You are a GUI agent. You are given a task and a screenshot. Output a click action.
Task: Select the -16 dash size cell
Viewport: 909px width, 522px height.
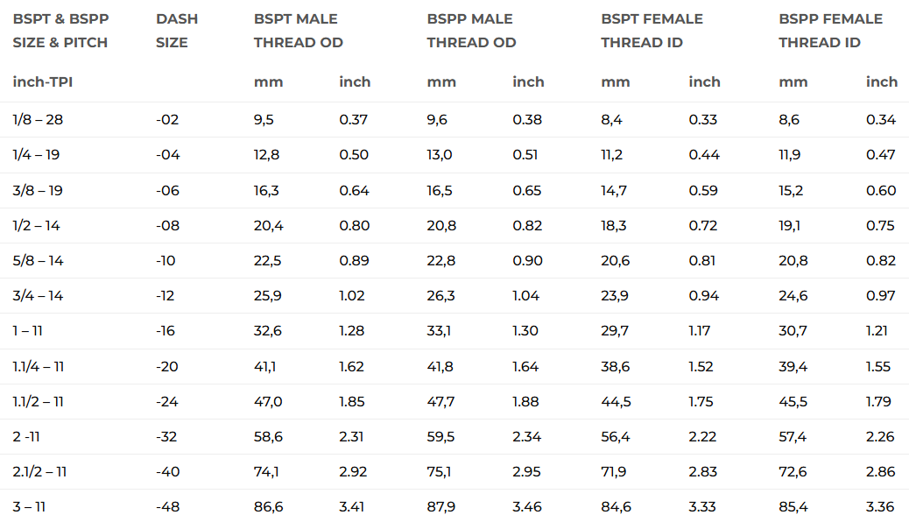coord(166,331)
